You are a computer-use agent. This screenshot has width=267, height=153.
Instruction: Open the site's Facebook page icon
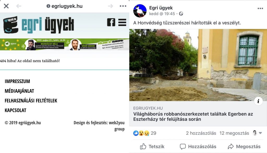pyautogui.click(x=111, y=22)
